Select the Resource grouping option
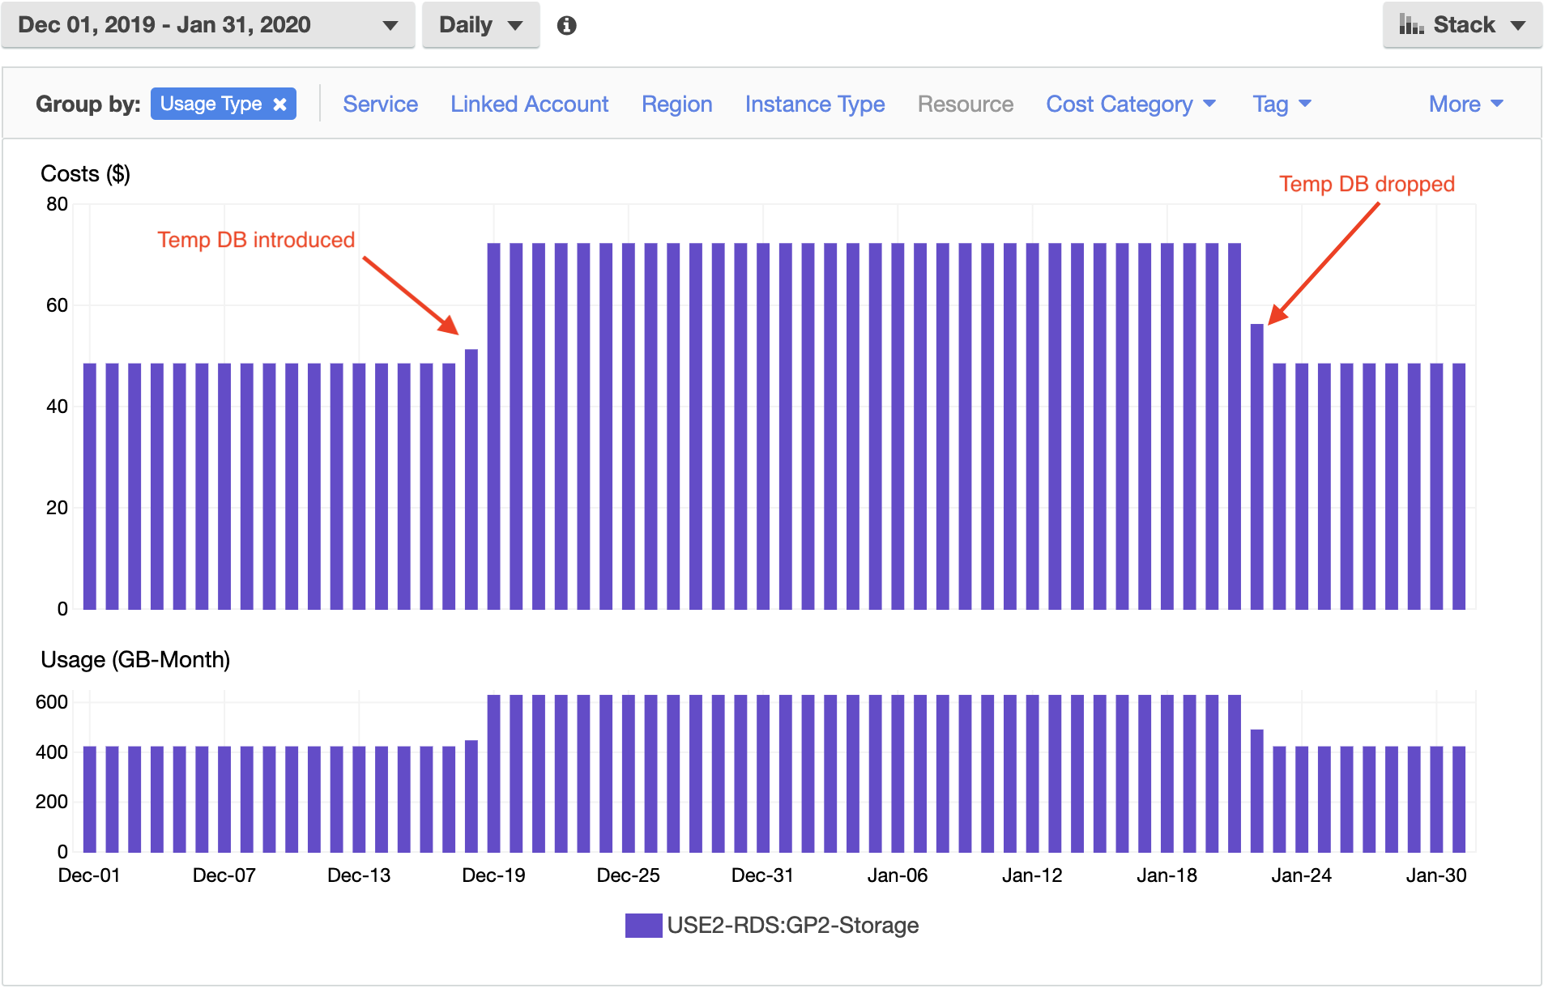The image size is (1544, 988). (x=965, y=104)
